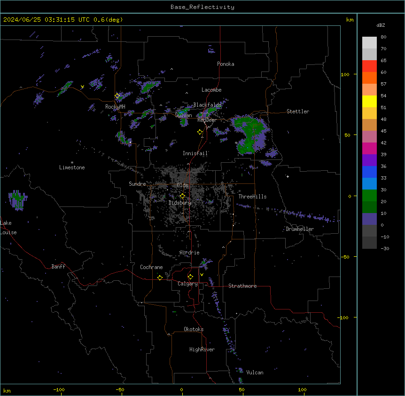Pick the slate purple 10-0 dBZ swatch
Viewport: 405px width, 396px height.
(369, 219)
